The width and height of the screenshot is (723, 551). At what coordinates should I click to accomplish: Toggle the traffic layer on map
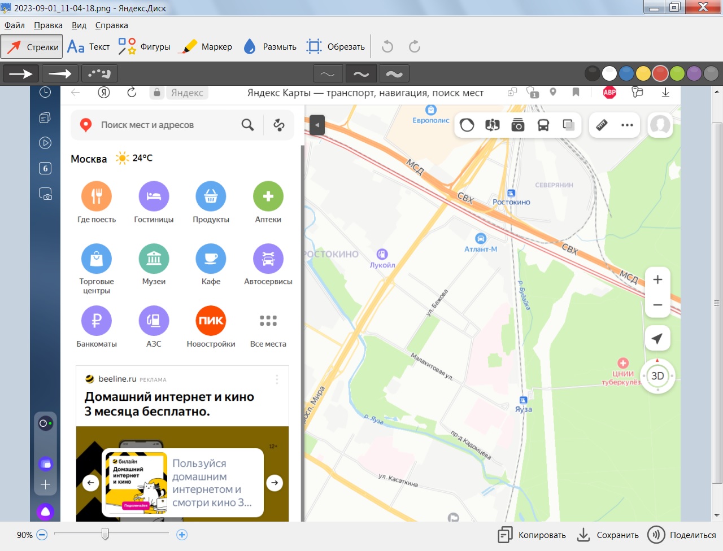pos(467,125)
